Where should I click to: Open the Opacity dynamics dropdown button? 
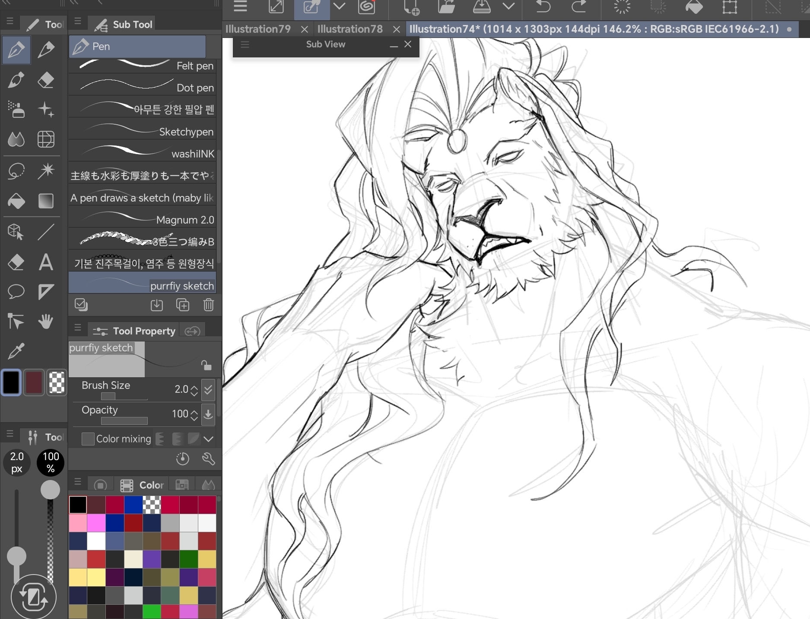coord(208,414)
